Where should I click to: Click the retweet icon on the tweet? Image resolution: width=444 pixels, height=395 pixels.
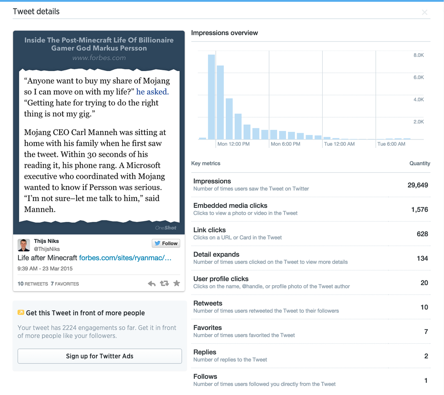[x=164, y=283]
